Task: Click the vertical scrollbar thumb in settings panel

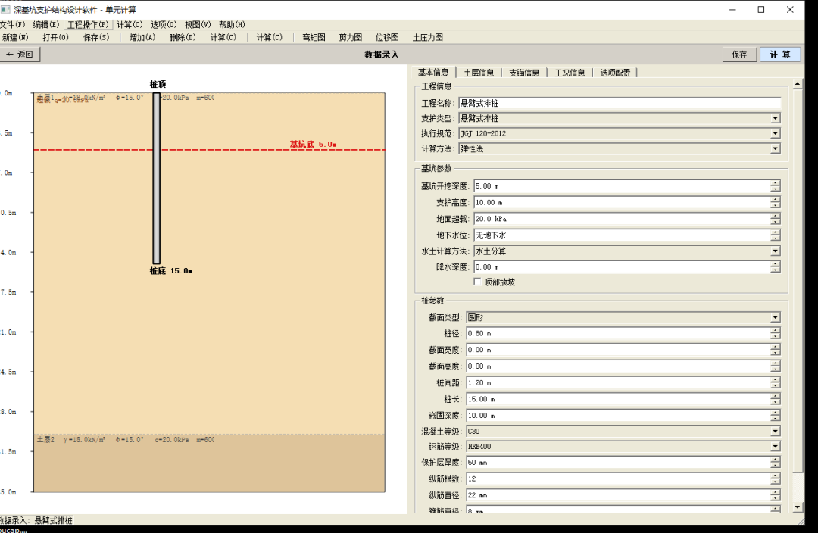Action: click(x=797, y=281)
